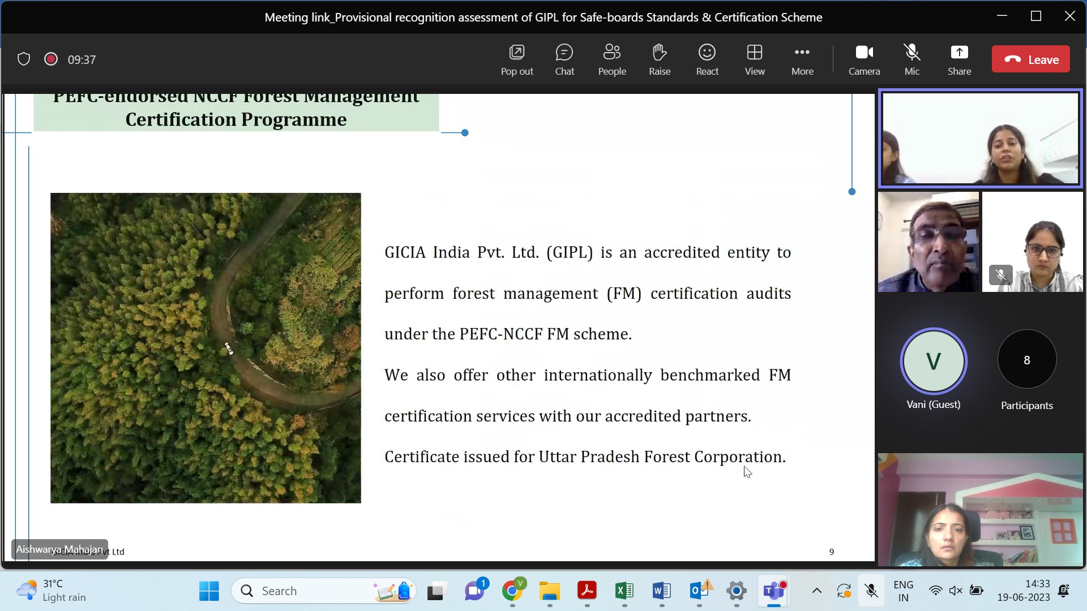Open the meeting Chat panel
1087x611 pixels.
coord(564,59)
